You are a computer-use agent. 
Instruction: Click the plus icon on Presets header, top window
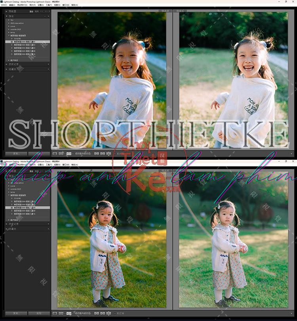coord(48,16)
